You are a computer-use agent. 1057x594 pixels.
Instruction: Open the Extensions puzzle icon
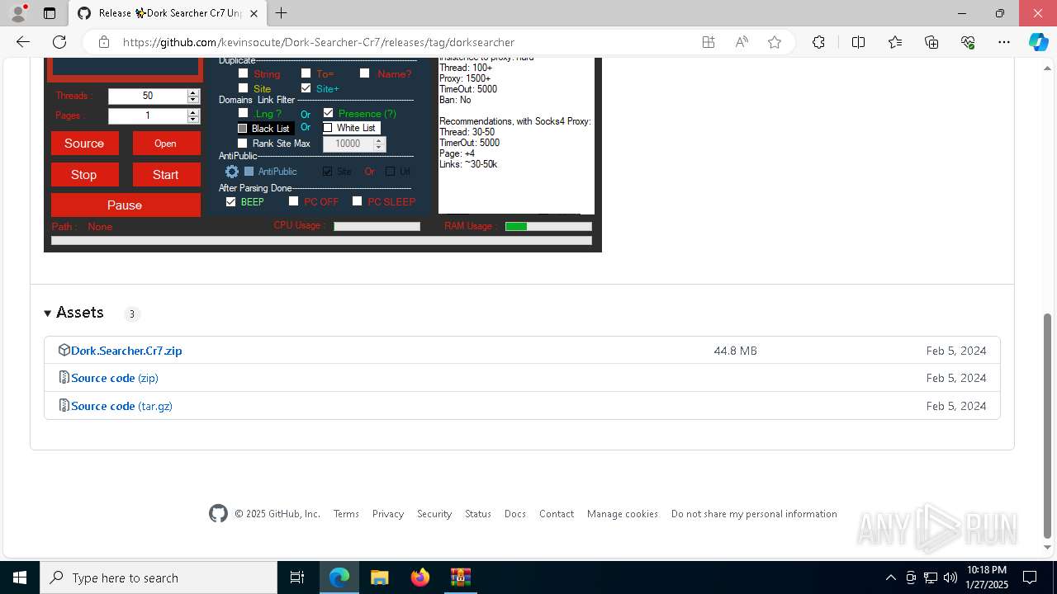[x=818, y=42]
